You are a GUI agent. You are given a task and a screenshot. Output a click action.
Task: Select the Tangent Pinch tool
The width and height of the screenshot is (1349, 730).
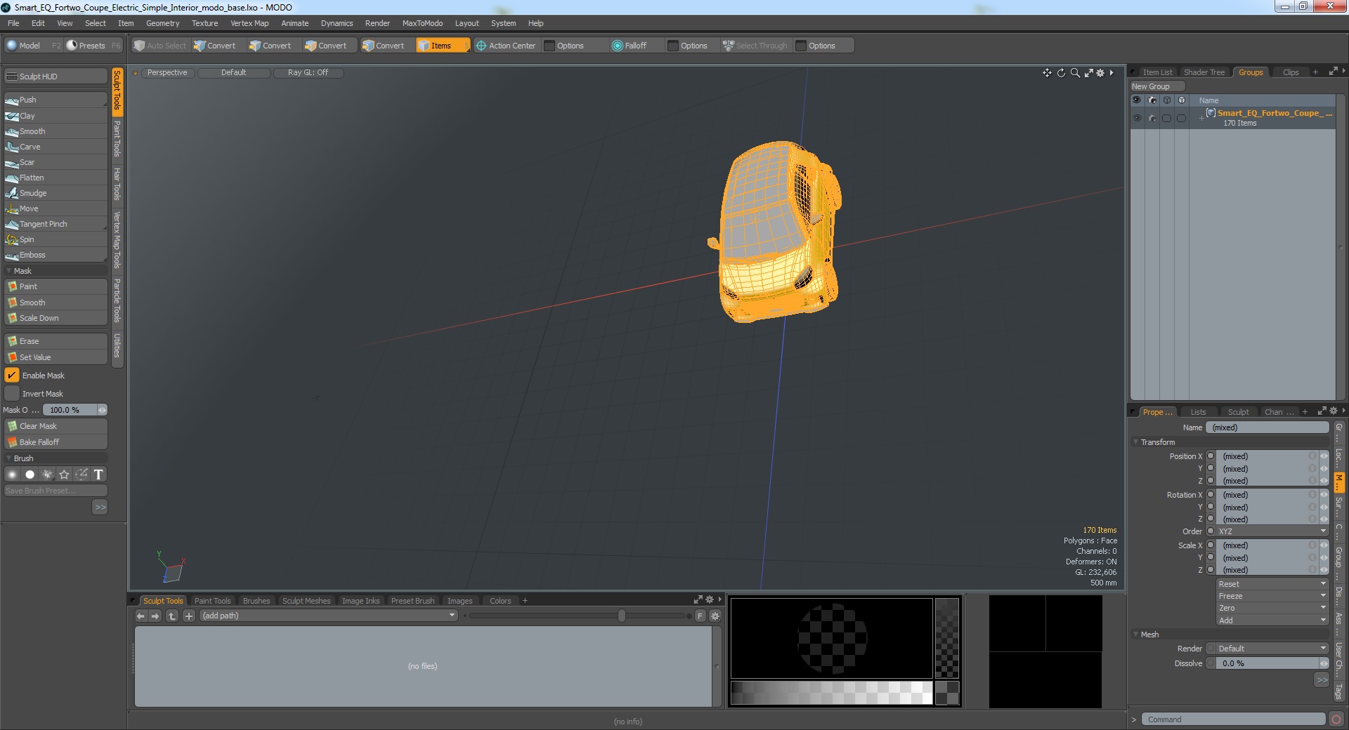[x=56, y=224]
